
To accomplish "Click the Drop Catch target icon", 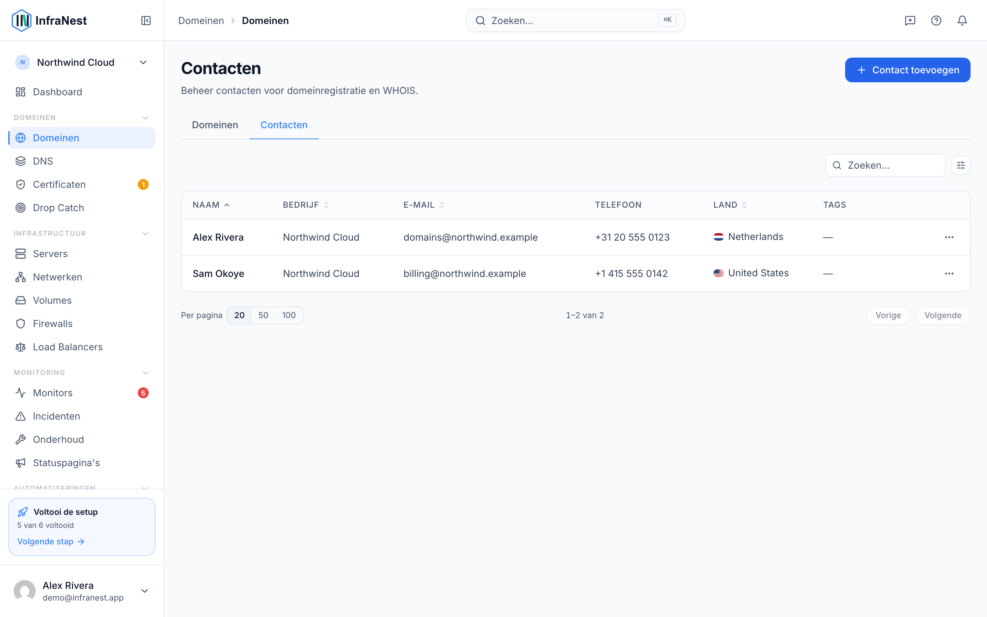I will (21, 208).
